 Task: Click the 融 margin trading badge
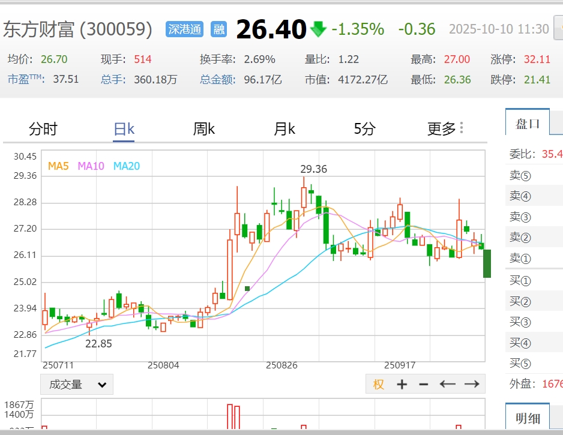pos(219,29)
